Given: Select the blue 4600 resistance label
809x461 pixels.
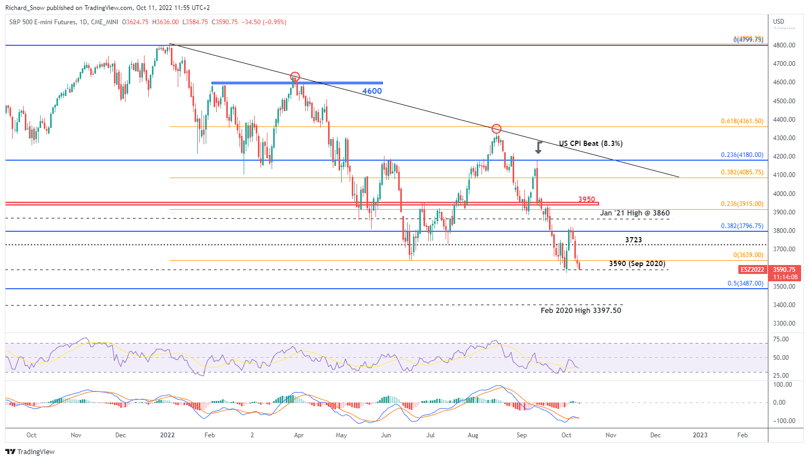Looking at the screenshot, I should coord(372,91).
